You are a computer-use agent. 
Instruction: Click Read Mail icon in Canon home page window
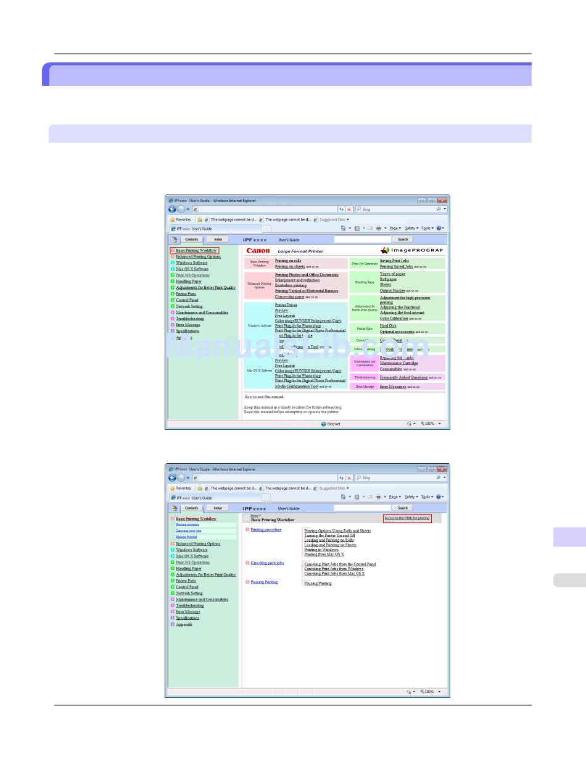point(369,229)
